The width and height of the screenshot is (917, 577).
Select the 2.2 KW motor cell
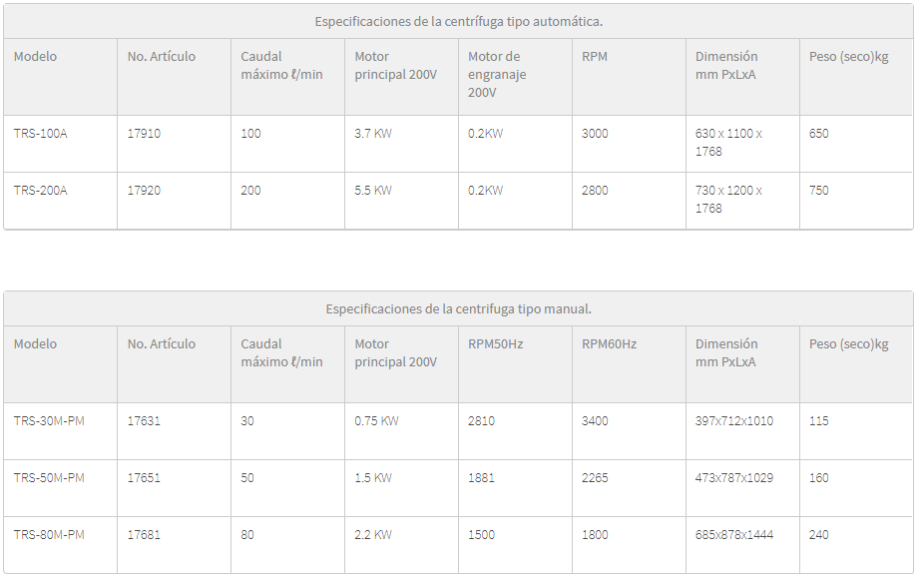tap(373, 535)
